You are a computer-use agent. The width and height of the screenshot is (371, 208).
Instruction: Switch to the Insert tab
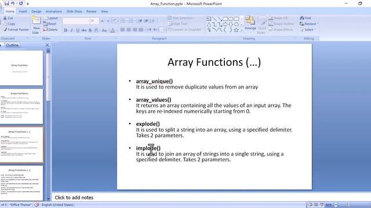click(x=23, y=12)
